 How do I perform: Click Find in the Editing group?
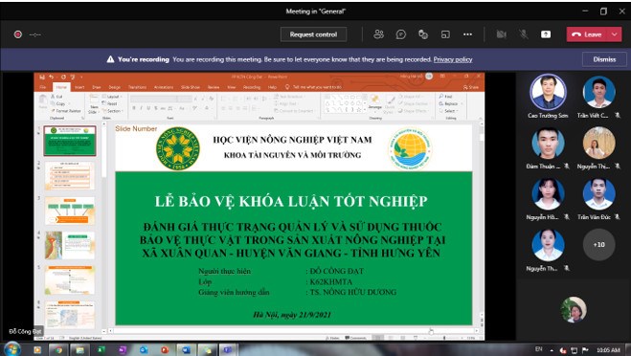(446, 97)
